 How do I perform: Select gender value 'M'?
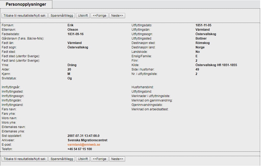point(69,74)
